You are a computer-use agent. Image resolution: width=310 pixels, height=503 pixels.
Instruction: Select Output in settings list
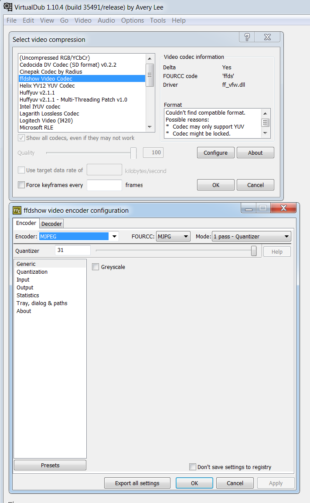50,287
